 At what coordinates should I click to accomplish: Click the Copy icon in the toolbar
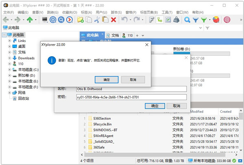(x=89, y=20)
